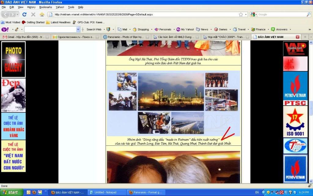Image resolution: width=313 pixels, height=196 pixels.
Task: Open My Yahoo! from the toolbar
Action: pos(185,29)
